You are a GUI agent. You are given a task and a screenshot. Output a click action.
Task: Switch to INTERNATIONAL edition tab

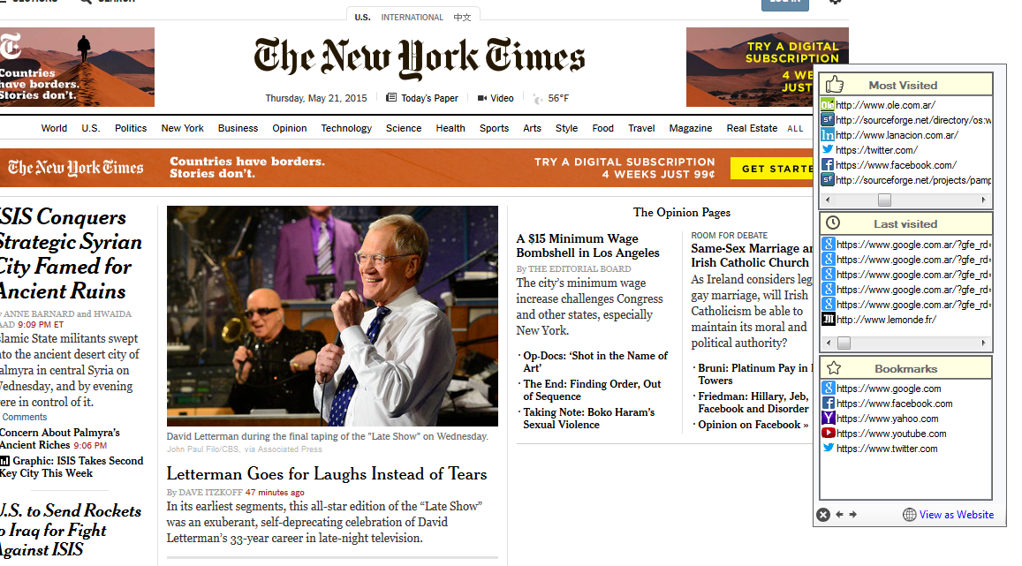(x=412, y=17)
